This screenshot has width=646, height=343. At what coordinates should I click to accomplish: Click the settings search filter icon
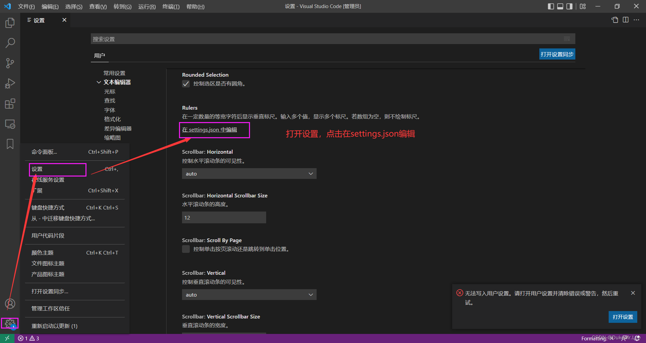click(x=567, y=39)
